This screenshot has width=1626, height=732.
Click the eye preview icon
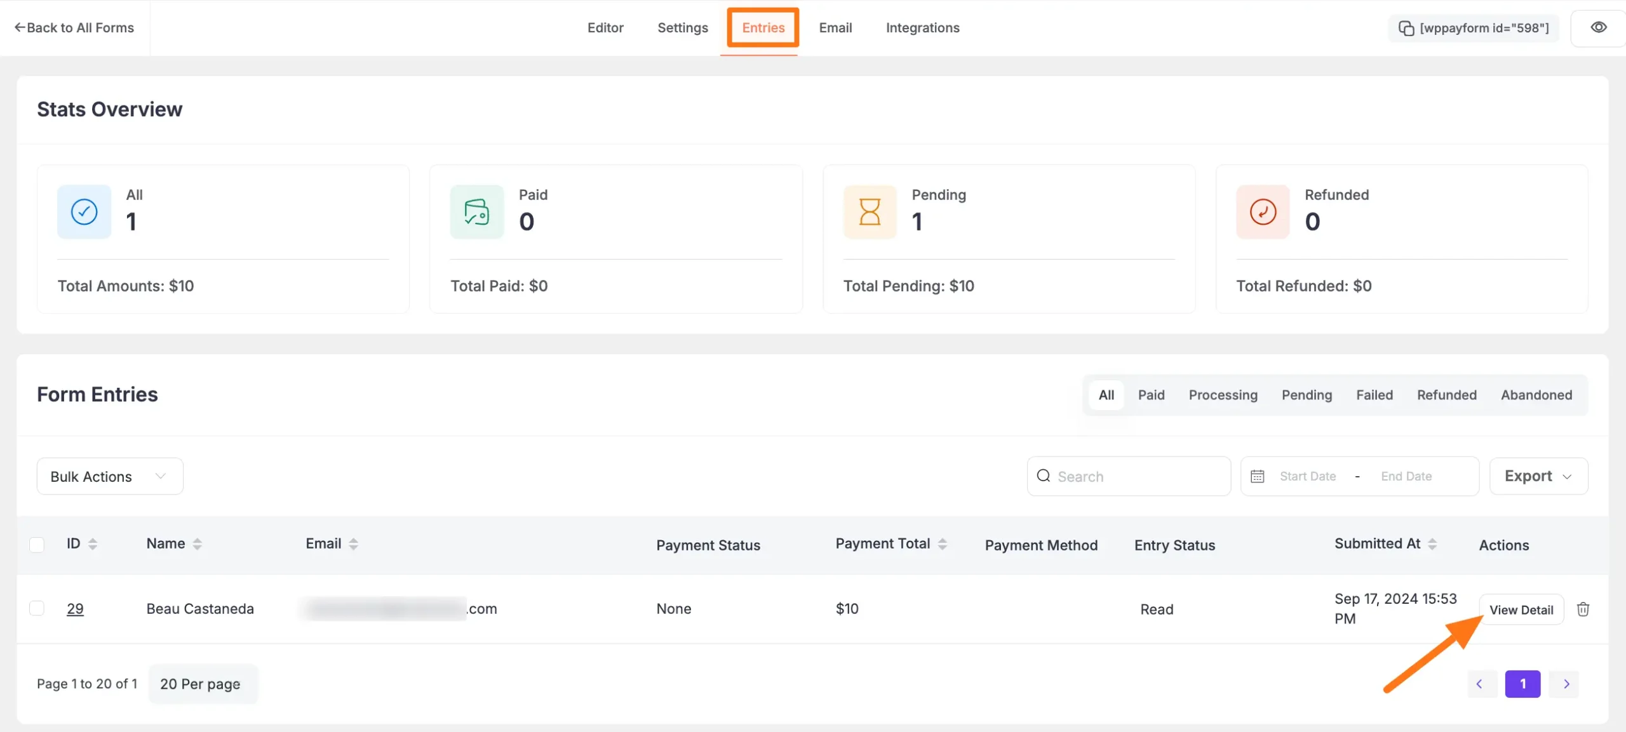[x=1598, y=27]
